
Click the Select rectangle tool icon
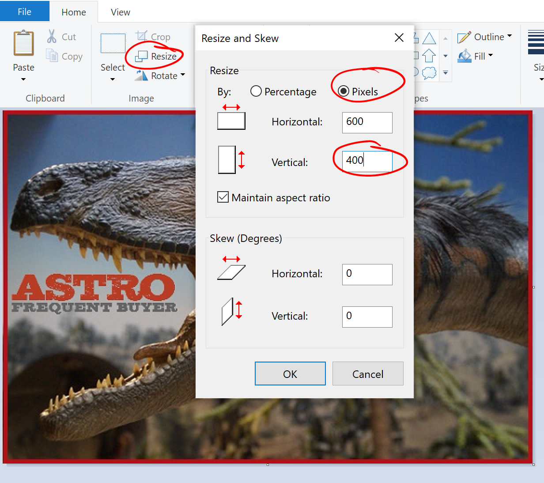click(113, 43)
